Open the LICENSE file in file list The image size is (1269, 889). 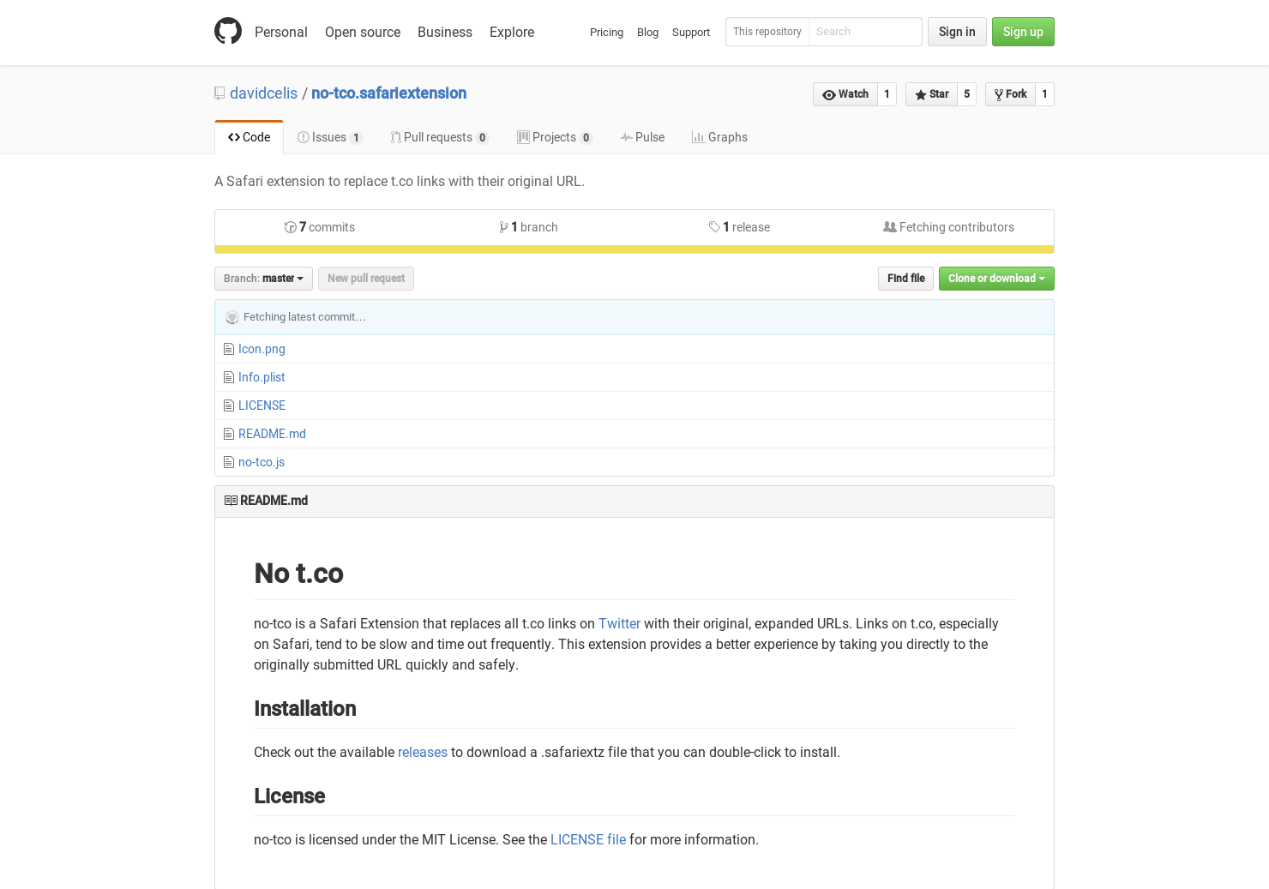point(262,405)
